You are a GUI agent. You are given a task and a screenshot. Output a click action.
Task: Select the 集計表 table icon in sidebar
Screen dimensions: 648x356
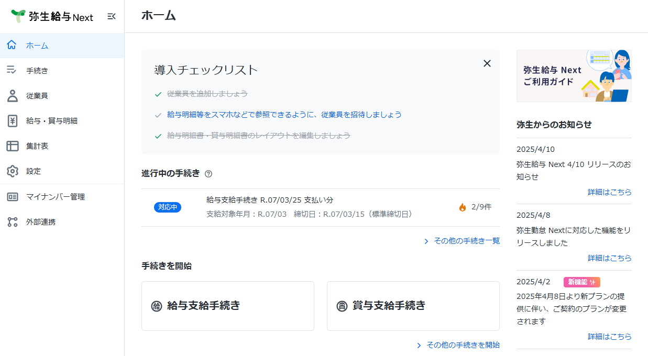point(12,146)
